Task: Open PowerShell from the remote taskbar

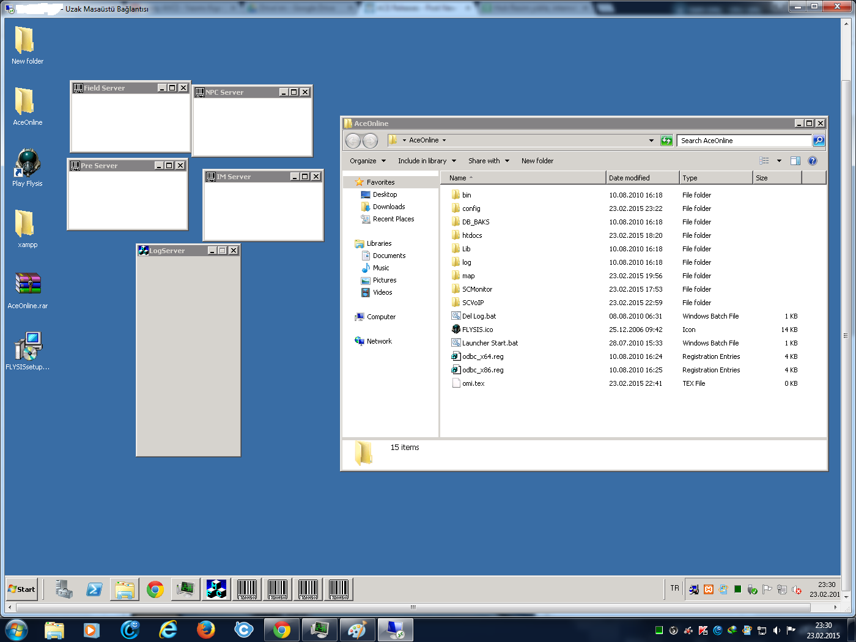Action: 94,589
